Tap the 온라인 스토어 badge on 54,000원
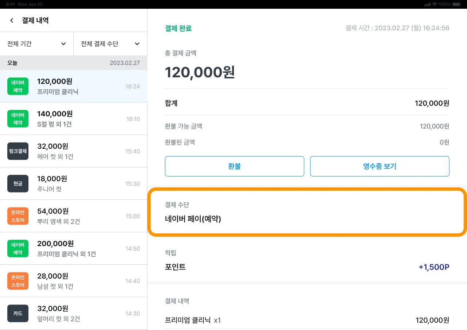Image resolution: width=467 pixels, height=330 pixels. click(x=18, y=216)
